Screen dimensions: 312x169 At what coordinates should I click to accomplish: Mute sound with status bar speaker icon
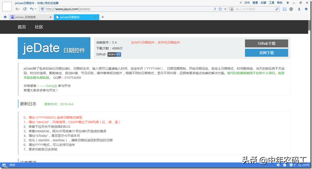[278, 165]
